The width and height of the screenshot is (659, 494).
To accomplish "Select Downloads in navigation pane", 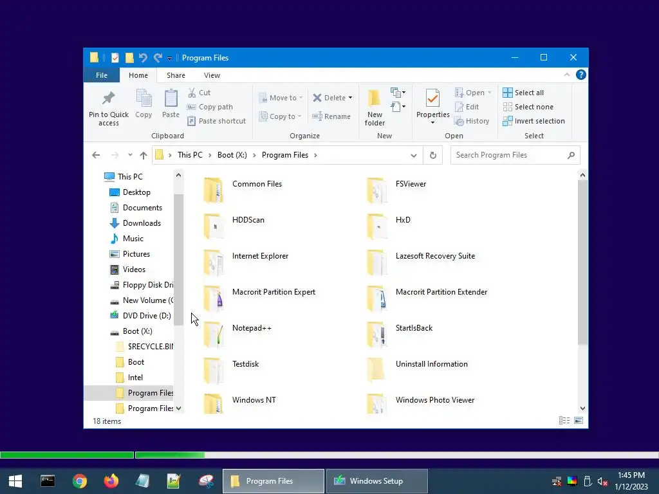I will coord(141,223).
